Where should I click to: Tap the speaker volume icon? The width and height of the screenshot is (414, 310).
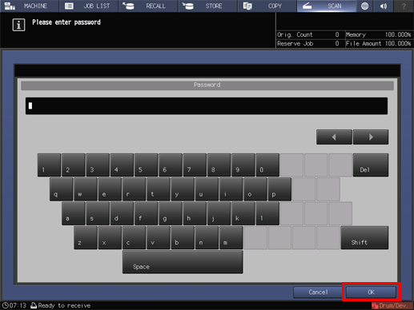[384, 6]
